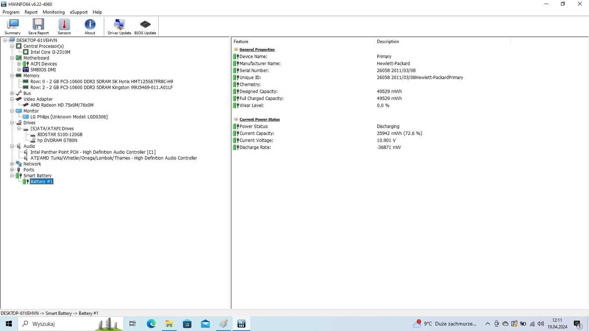The image size is (589, 331).
Task: Click the Drives node icon
Action: coord(19,123)
